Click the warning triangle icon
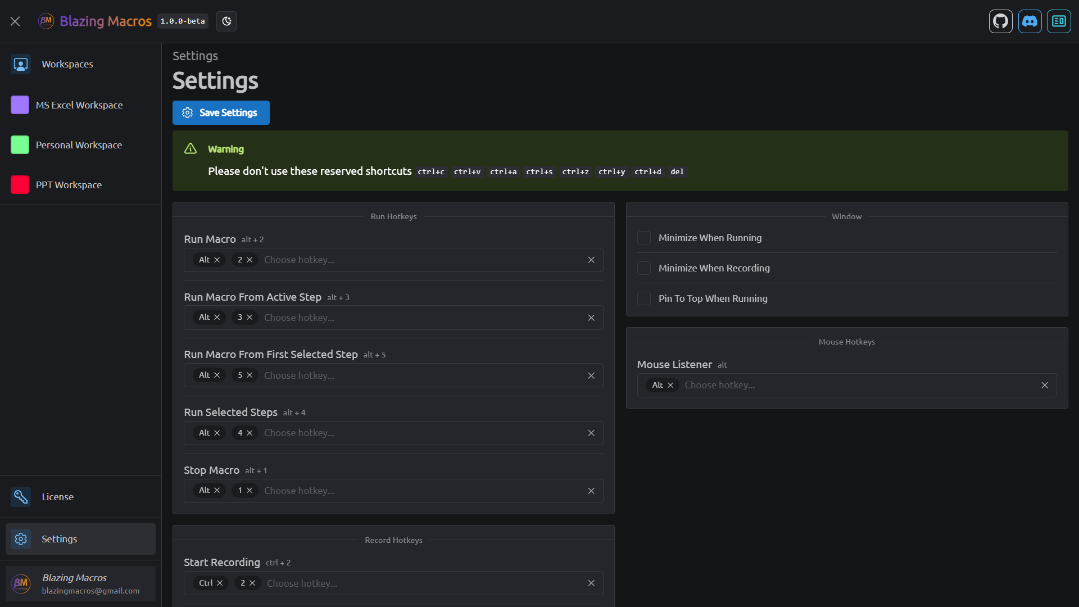This screenshot has height=607, width=1079. tap(191, 148)
